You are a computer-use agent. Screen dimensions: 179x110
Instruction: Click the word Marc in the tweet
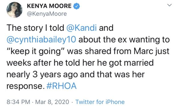click(144, 51)
